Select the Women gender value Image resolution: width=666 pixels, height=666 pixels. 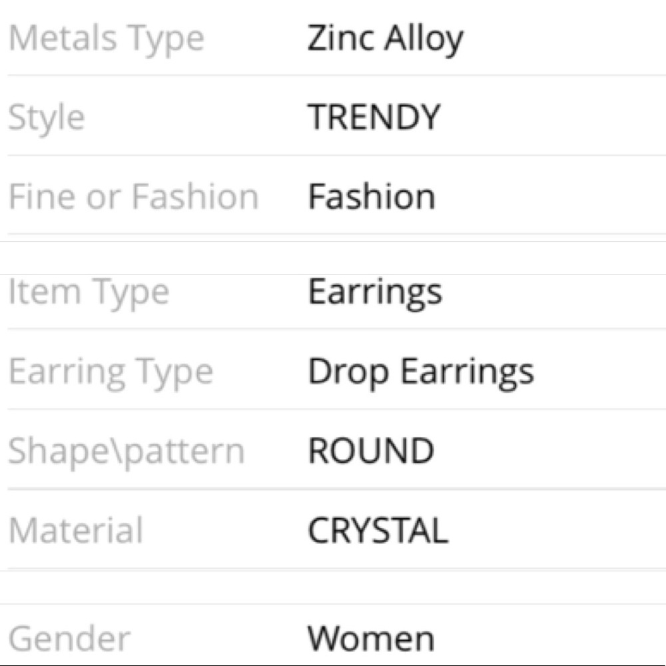pyautogui.click(x=371, y=639)
